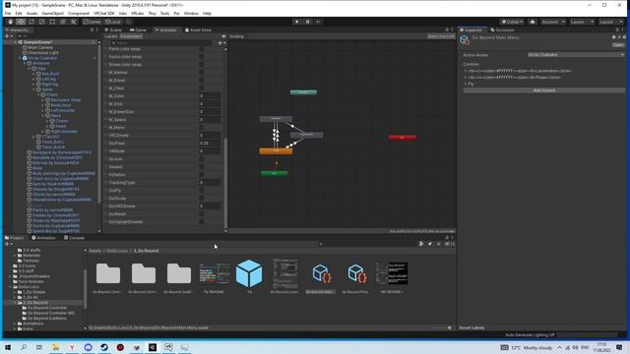Toggle Center pivot mode button
The width and height of the screenshot is (630, 354).
(x=93, y=22)
